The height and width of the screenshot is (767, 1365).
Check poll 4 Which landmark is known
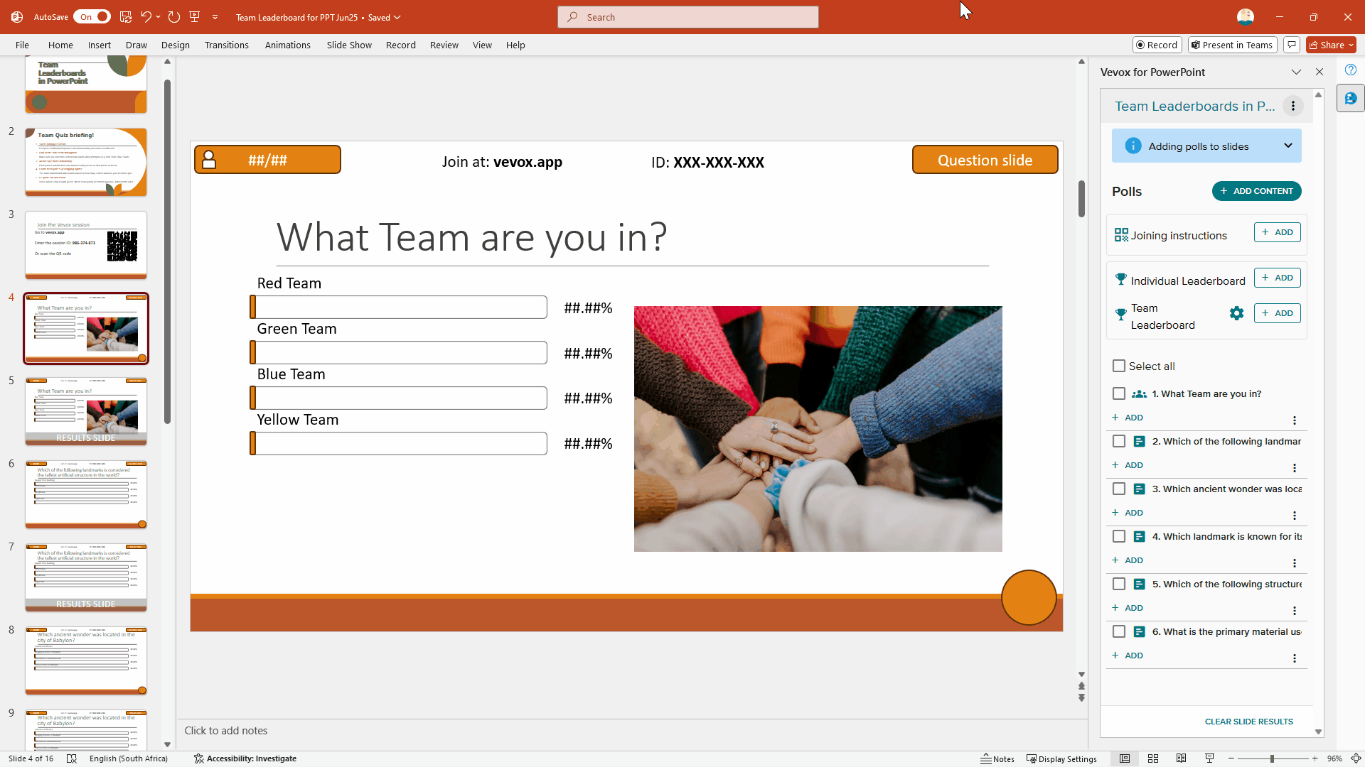[1119, 536]
